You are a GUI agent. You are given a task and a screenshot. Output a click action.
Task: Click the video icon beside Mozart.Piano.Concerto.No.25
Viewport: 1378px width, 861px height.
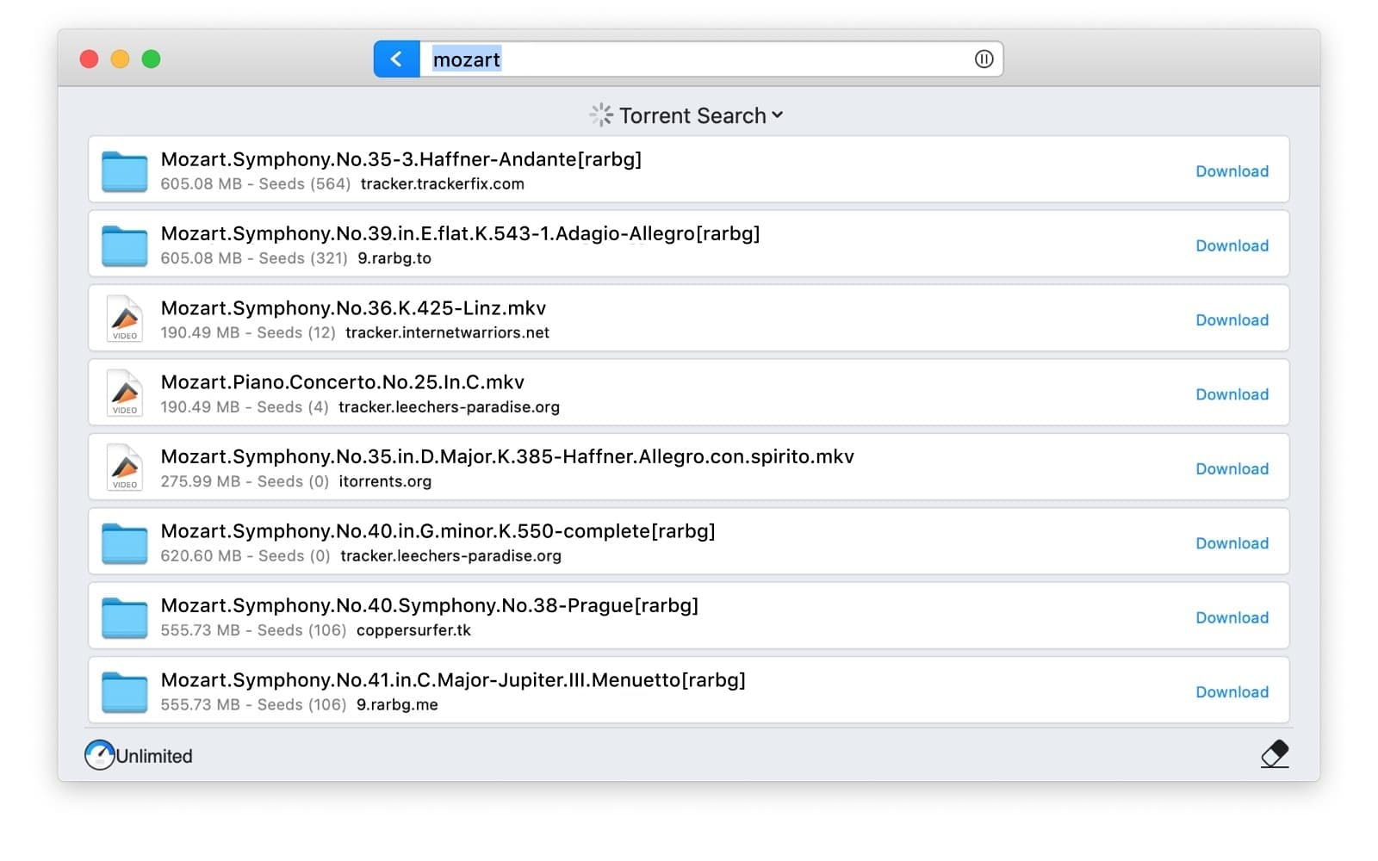click(x=124, y=393)
